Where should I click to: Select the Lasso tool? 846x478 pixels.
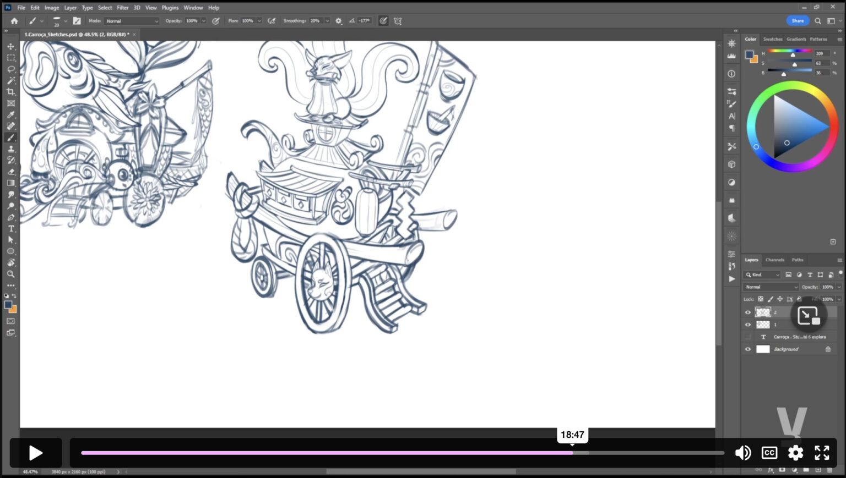(x=10, y=69)
